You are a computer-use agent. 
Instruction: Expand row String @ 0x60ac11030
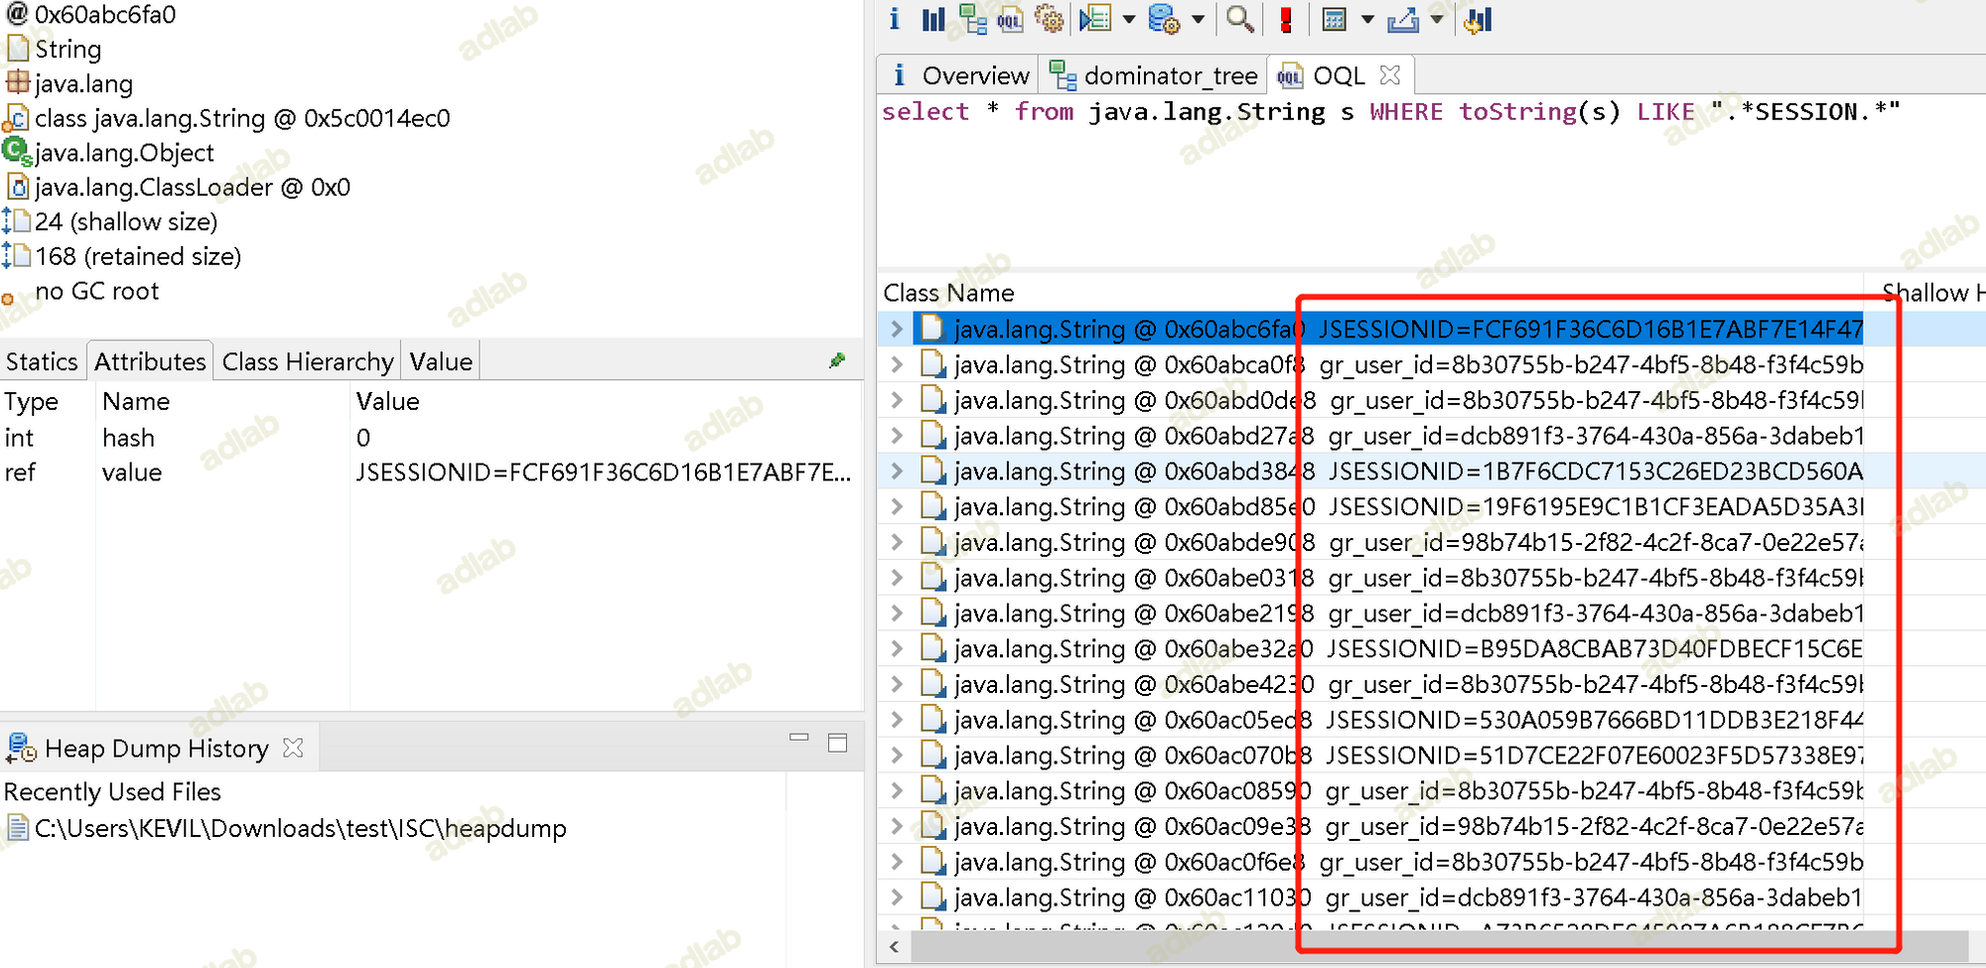click(x=897, y=898)
